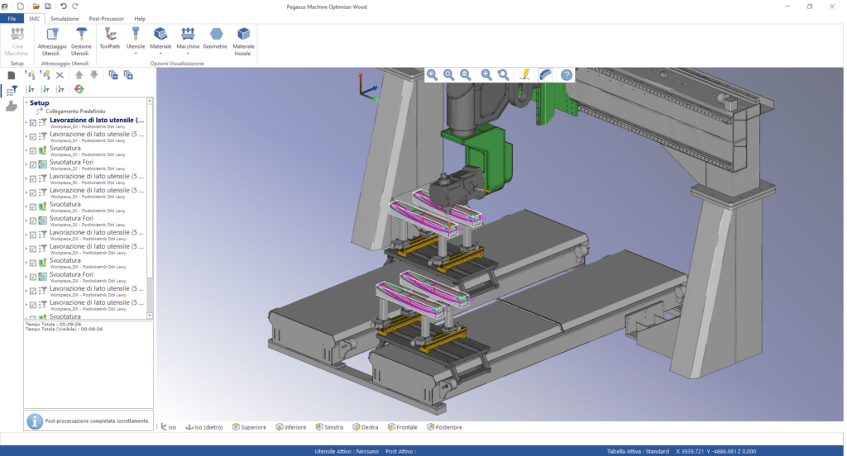
Task: Click the move down arrow icon
Action: click(94, 75)
